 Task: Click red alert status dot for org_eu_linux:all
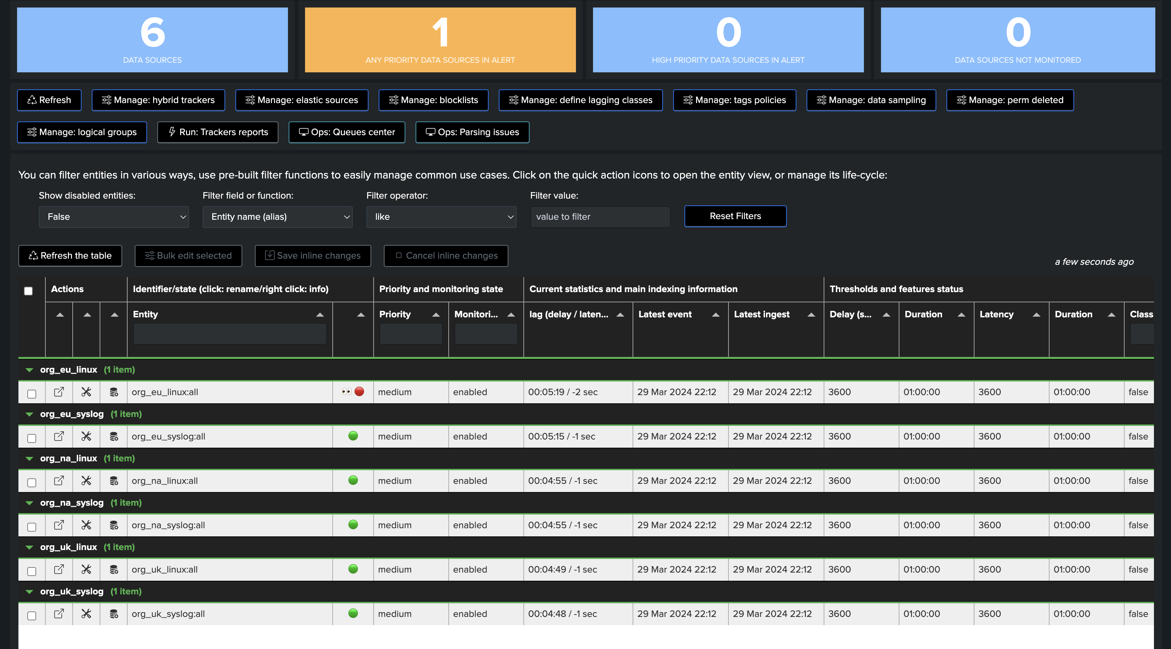[x=359, y=391]
